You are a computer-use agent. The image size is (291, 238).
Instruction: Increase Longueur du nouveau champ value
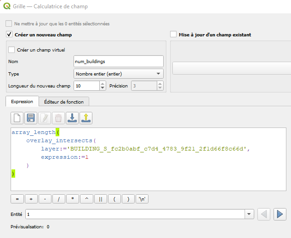(103, 83)
